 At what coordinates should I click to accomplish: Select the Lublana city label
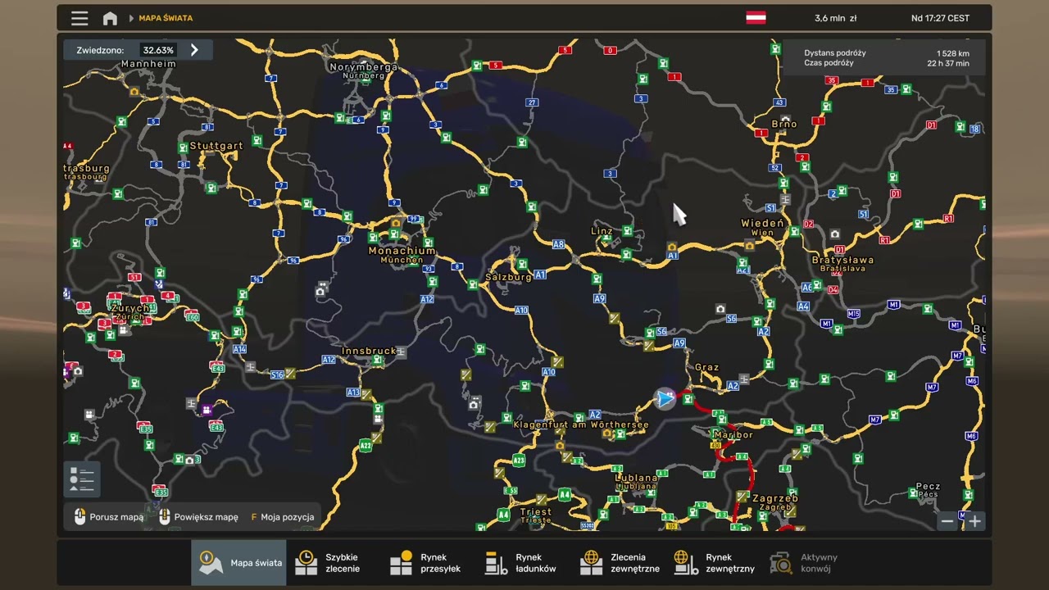pyautogui.click(x=637, y=478)
